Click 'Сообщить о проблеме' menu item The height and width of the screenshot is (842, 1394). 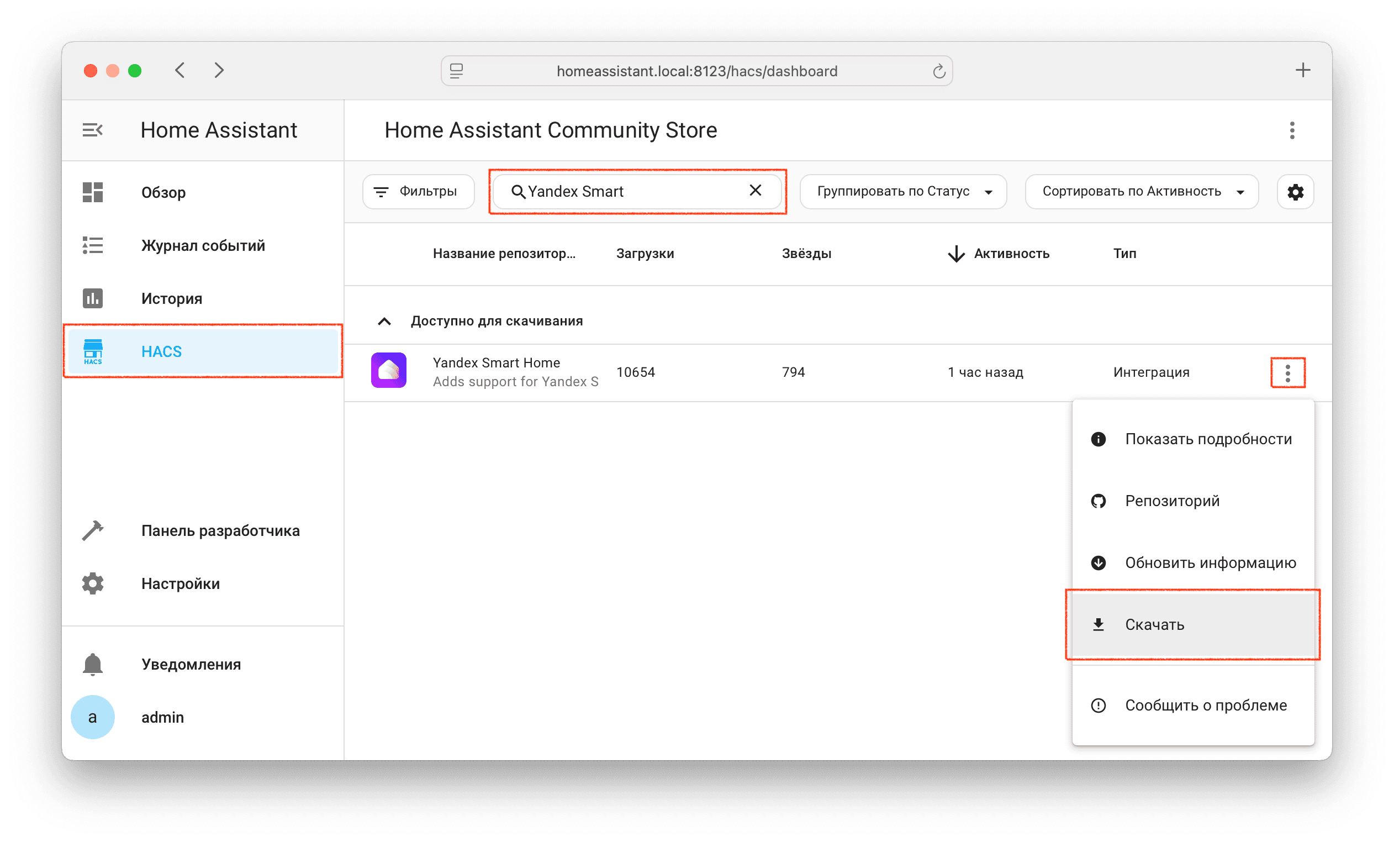tap(1205, 705)
